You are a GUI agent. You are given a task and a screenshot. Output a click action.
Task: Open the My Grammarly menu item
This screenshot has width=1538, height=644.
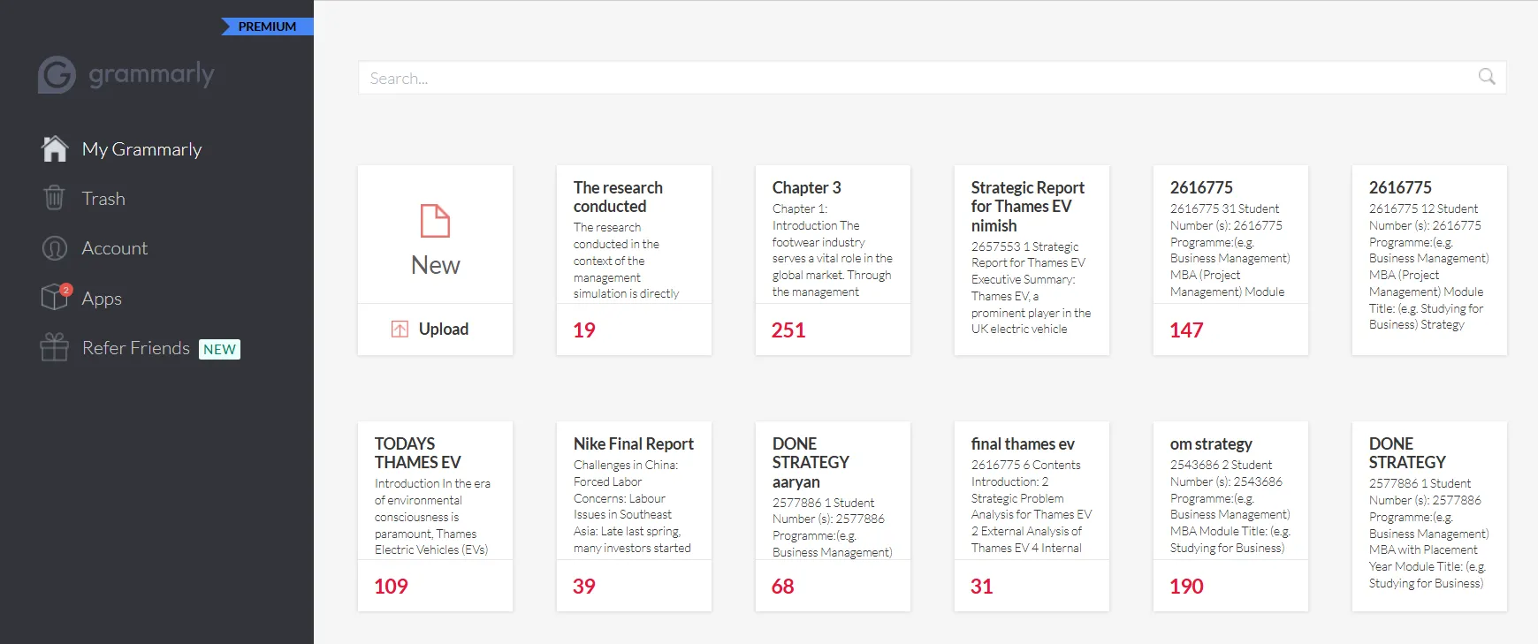point(141,149)
